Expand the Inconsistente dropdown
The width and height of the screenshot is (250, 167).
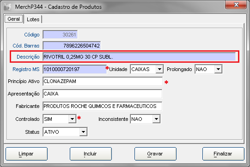click(156, 119)
